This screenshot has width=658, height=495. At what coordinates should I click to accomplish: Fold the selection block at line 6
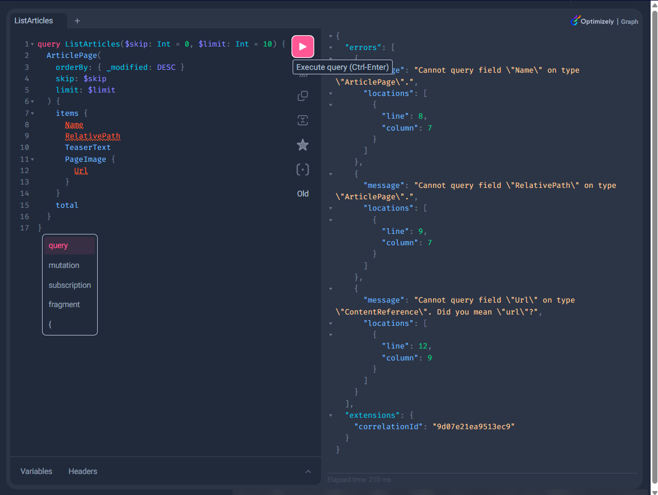[32, 102]
